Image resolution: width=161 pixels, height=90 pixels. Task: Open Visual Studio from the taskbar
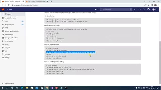coord(52,88)
